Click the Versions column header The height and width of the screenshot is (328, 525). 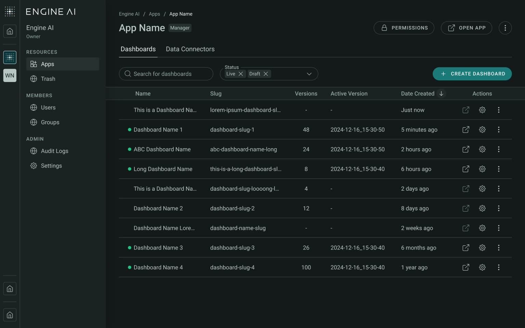pyautogui.click(x=306, y=94)
